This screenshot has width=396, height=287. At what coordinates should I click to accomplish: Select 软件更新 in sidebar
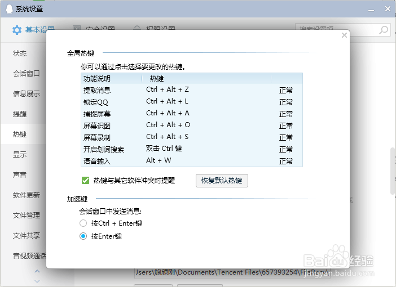27,195
